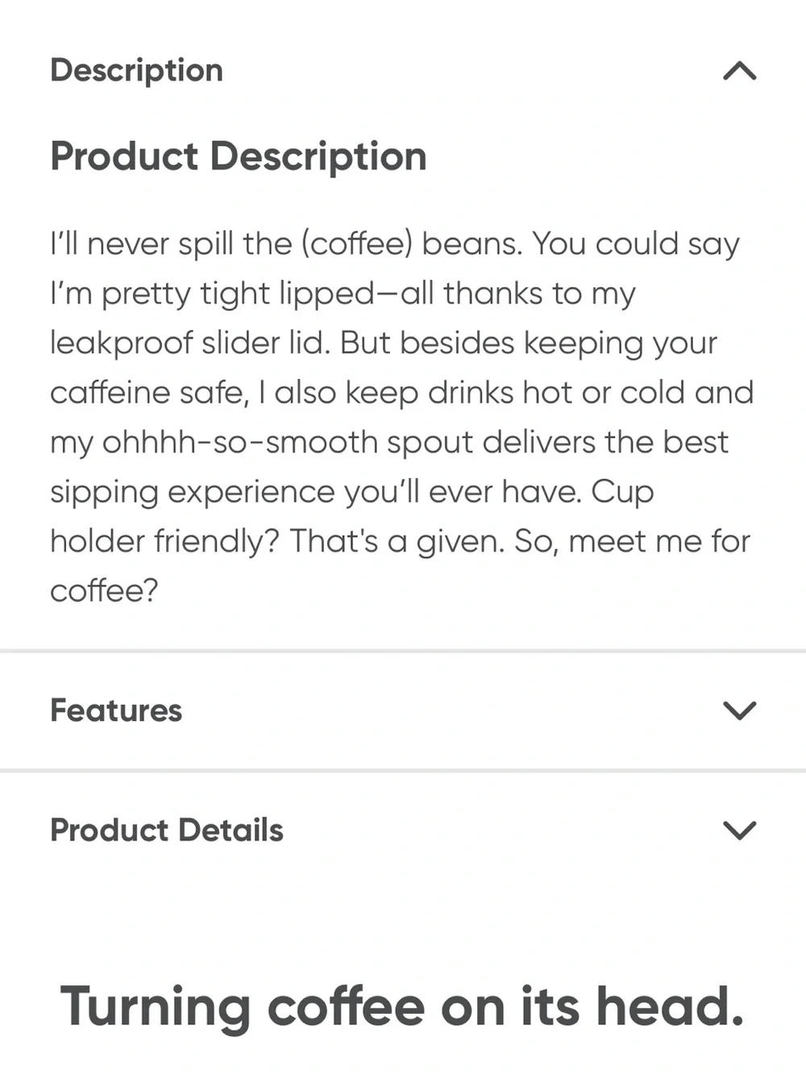Select the Product Description heading
Screen dimensions: 806x1075
239,156
